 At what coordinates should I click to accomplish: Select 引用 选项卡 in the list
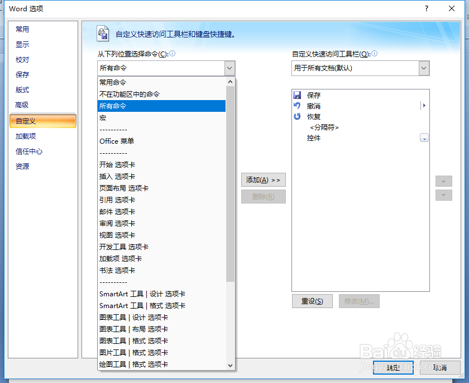(x=161, y=200)
